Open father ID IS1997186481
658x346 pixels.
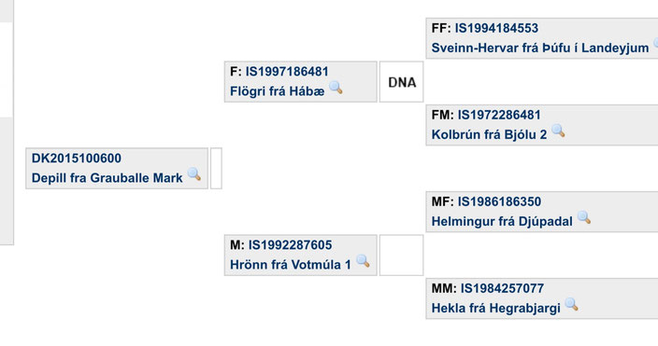[x=287, y=72]
